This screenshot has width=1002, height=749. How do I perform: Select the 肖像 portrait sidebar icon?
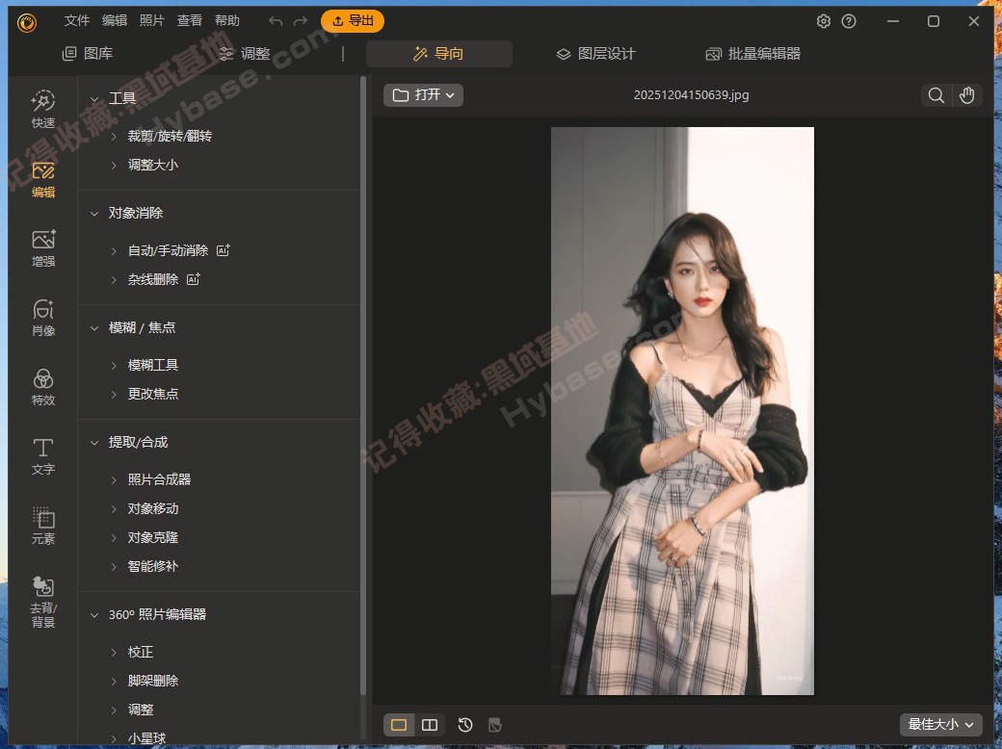(x=42, y=318)
